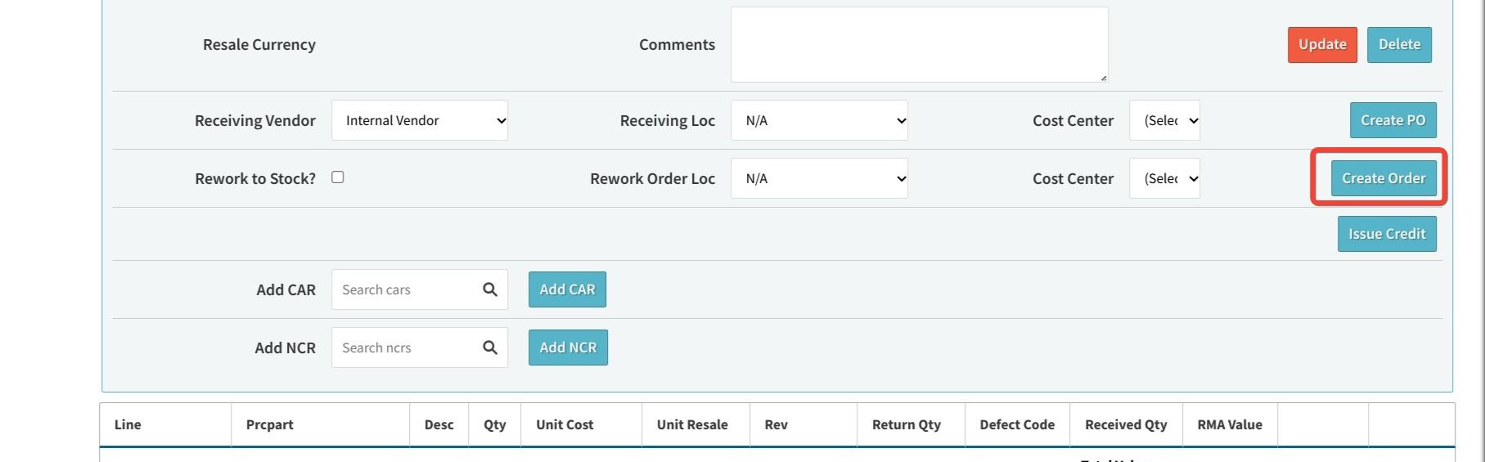This screenshot has width=1485, height=462.
Task: Open the Receiving Vendor dropdown
Action: pos(419,120)
